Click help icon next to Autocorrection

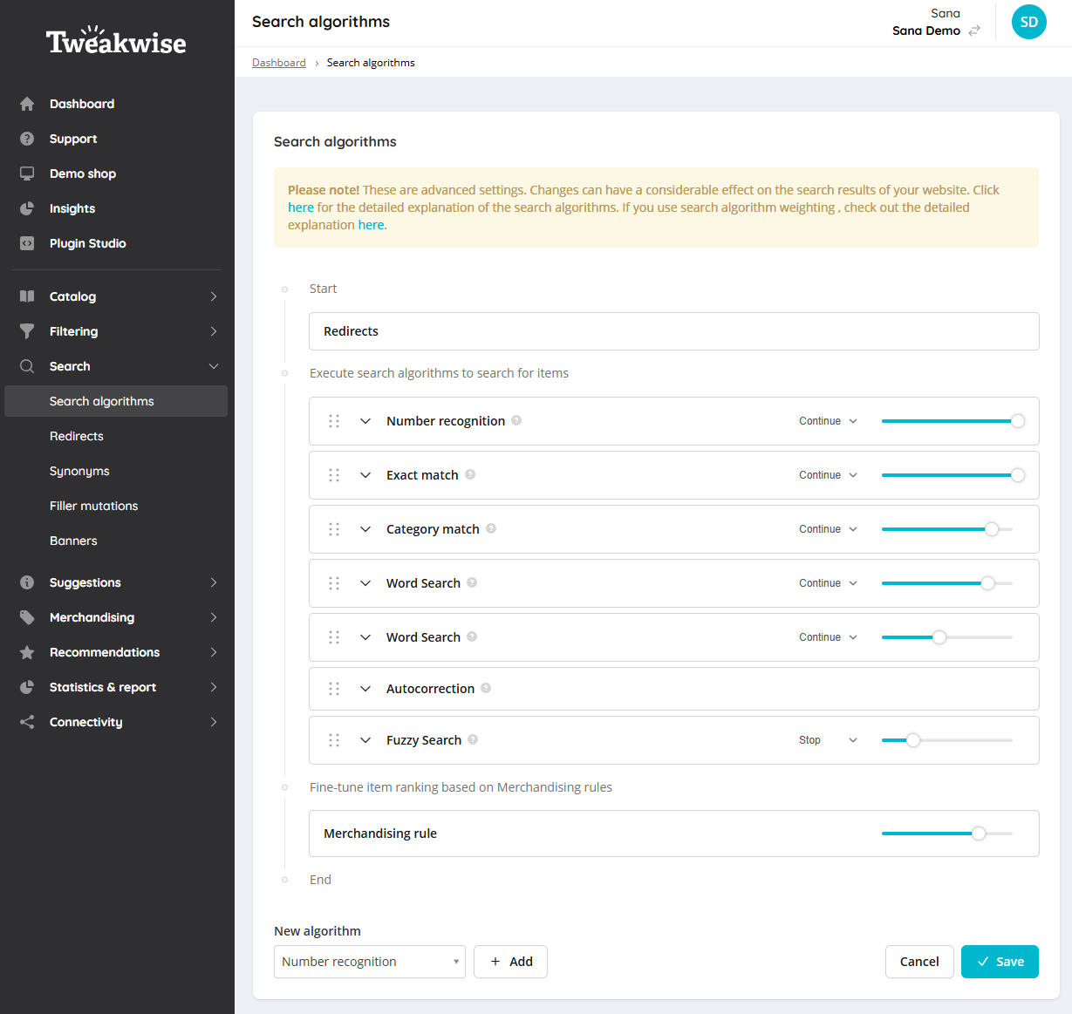click(x=486, y=688)
